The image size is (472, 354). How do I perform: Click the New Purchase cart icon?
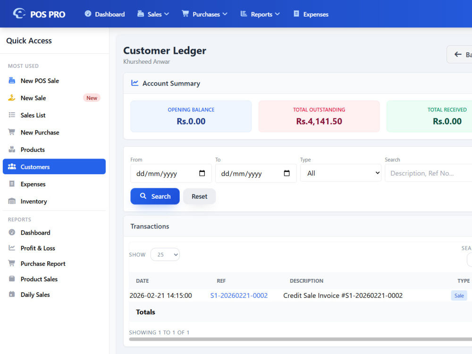(12, 132)
